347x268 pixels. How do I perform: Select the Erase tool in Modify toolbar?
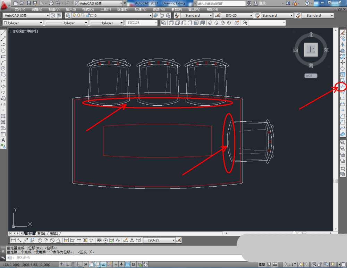click(x=342, y=33)
